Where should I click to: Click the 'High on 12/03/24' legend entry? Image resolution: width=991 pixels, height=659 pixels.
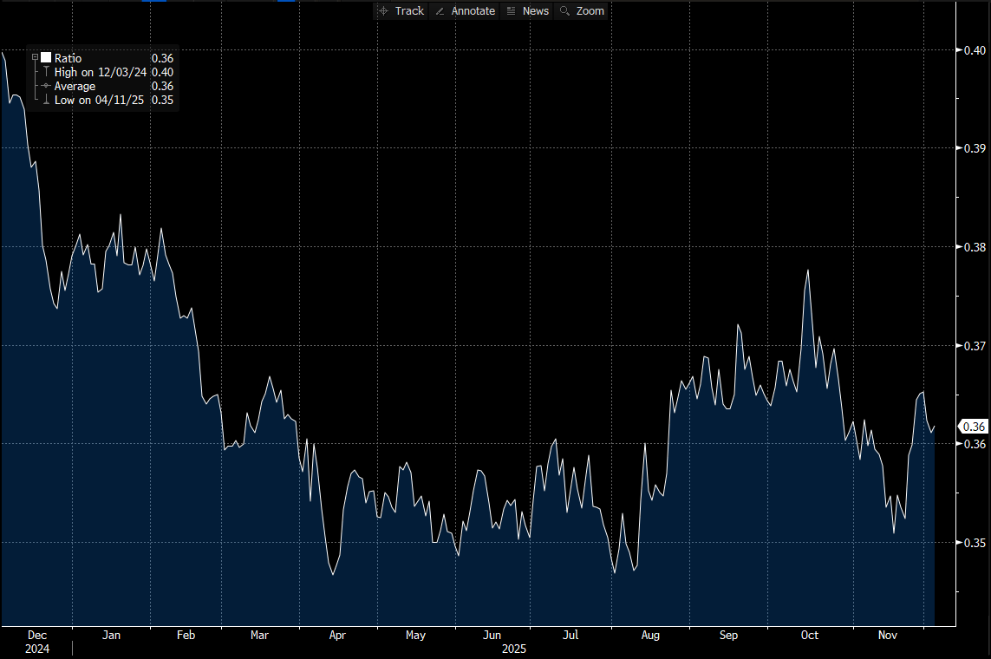[x=101, y=72]
